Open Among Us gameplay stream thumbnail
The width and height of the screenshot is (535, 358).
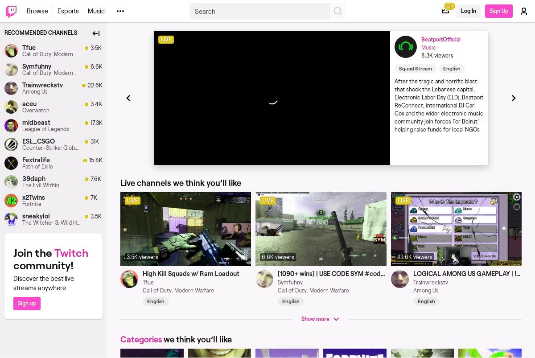pos(456,229)
